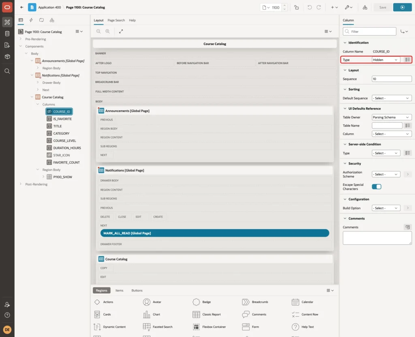The image size is (415, 337).
Task: Click the Undo button in toolbar
Action: [x=309, y=7]
